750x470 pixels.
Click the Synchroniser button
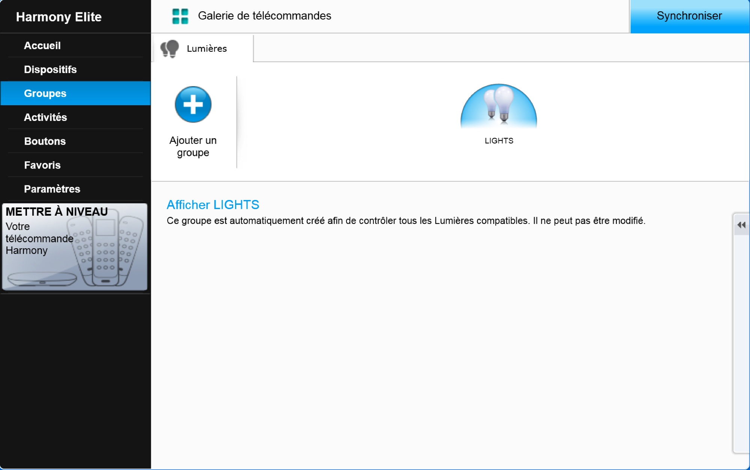pyautogui.click(x=690, y=16)
